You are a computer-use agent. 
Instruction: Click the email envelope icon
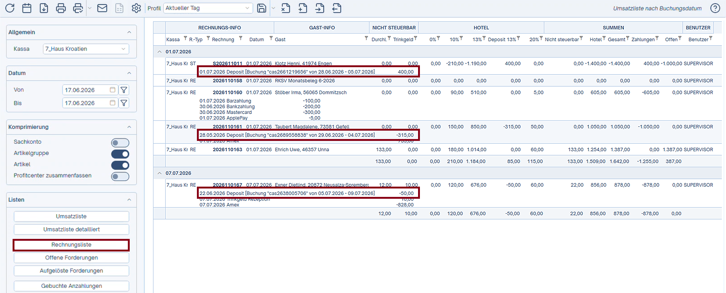[102, 8]
